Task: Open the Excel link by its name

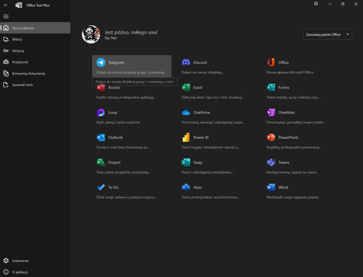Action: pos(198,87)
